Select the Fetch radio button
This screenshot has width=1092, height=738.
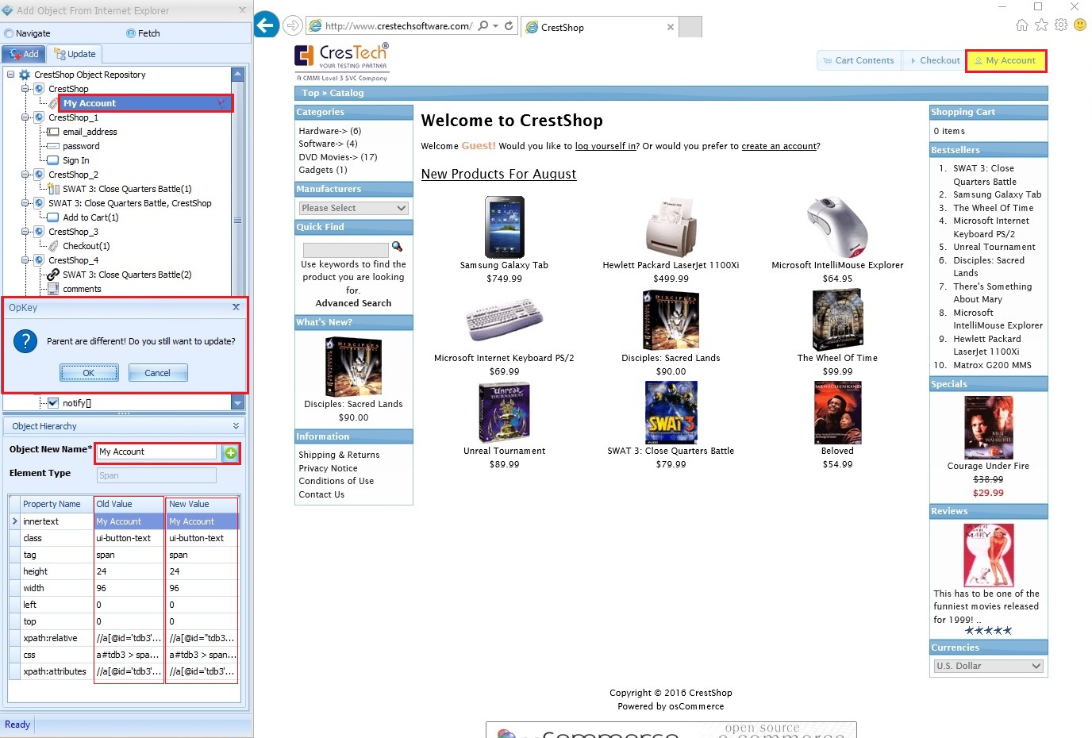[131, 33]
